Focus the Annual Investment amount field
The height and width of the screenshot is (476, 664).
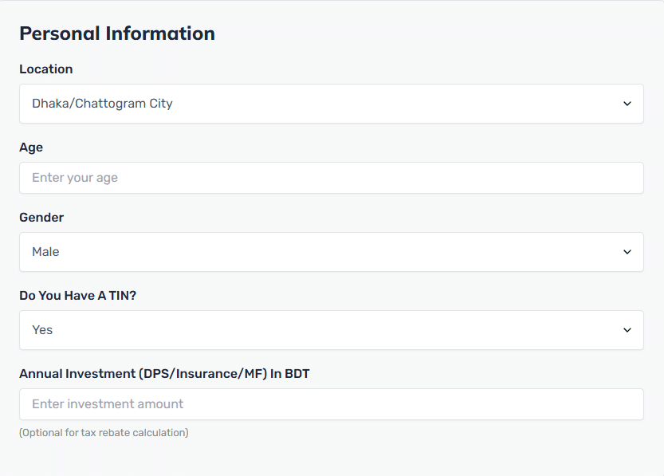[332, 404]
